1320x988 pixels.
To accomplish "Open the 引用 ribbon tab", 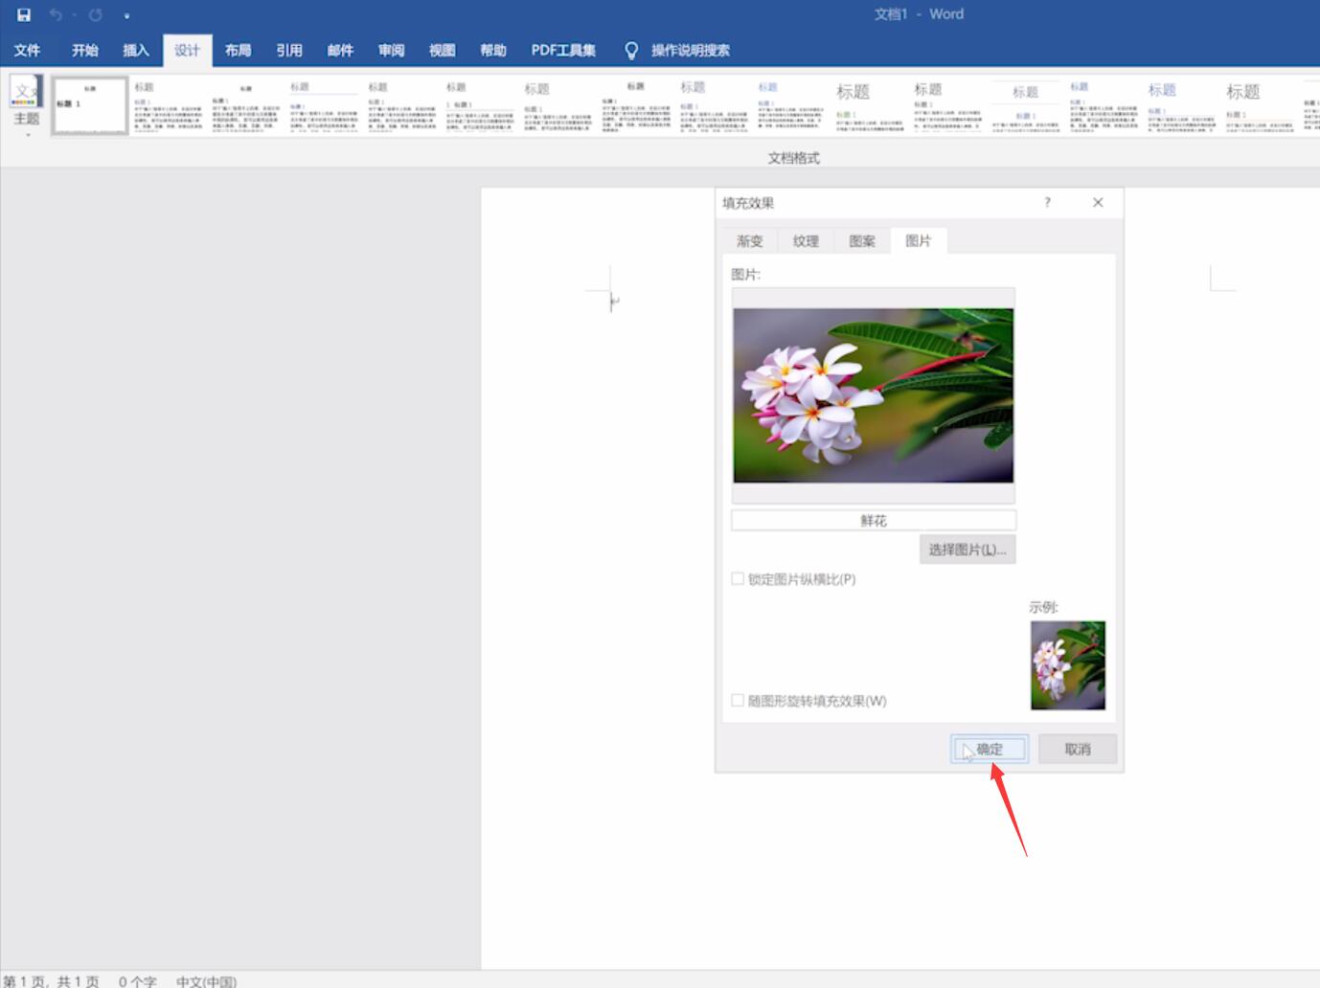I will [289, 50].
